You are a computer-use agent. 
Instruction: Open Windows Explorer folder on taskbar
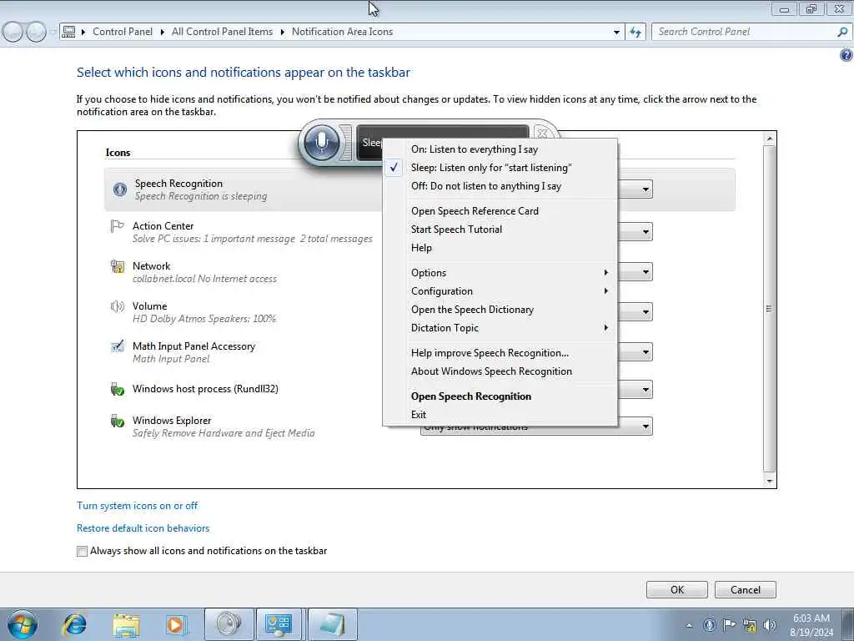coord(127,624)
